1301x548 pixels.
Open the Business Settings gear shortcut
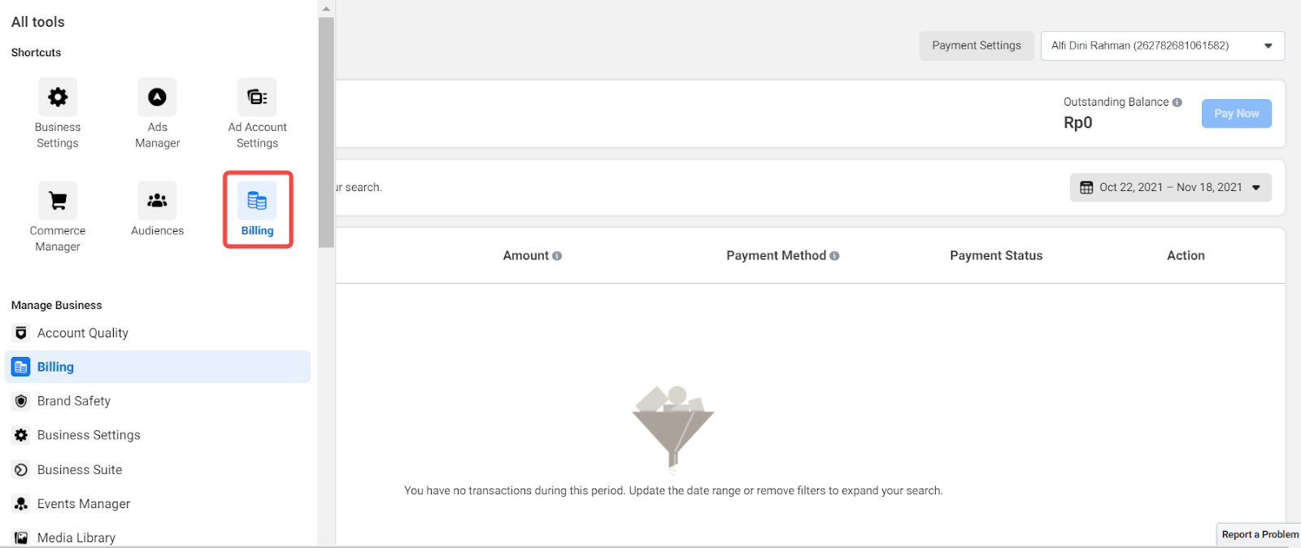tap(58, 98)
